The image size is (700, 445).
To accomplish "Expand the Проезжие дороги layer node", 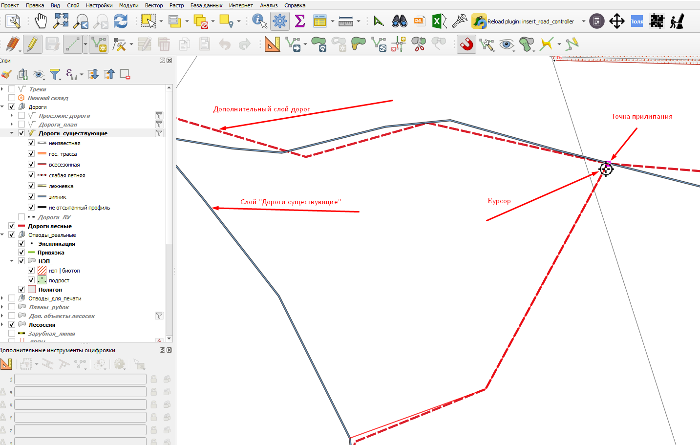I will coord(12,116).
